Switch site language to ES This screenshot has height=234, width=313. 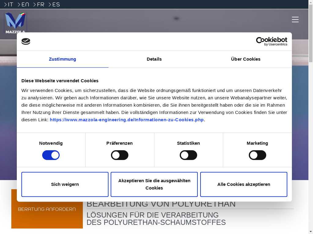click(x=54, y=5)
